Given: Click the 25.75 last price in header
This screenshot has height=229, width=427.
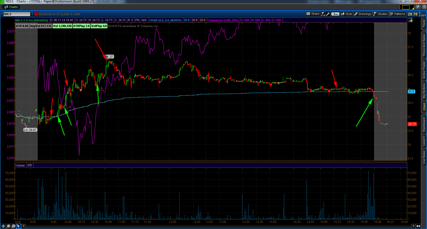Looking at the screenshot, I should [x=413, y=14].
